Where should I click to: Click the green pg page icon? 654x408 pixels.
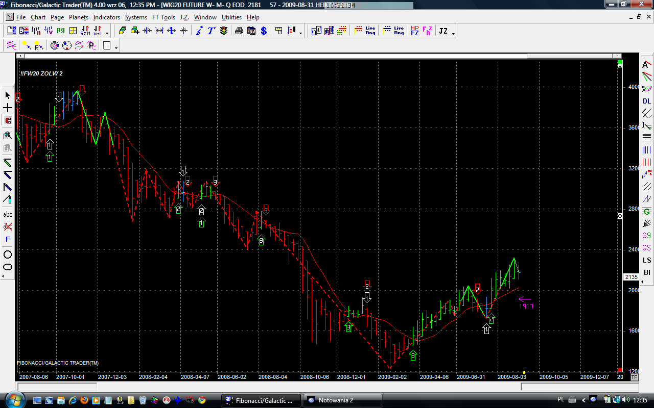pyautogui.click(x=61, y=31)
